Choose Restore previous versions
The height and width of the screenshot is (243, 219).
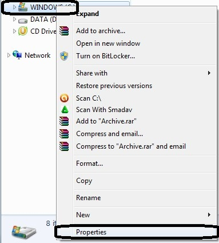(x=137, y=86)
